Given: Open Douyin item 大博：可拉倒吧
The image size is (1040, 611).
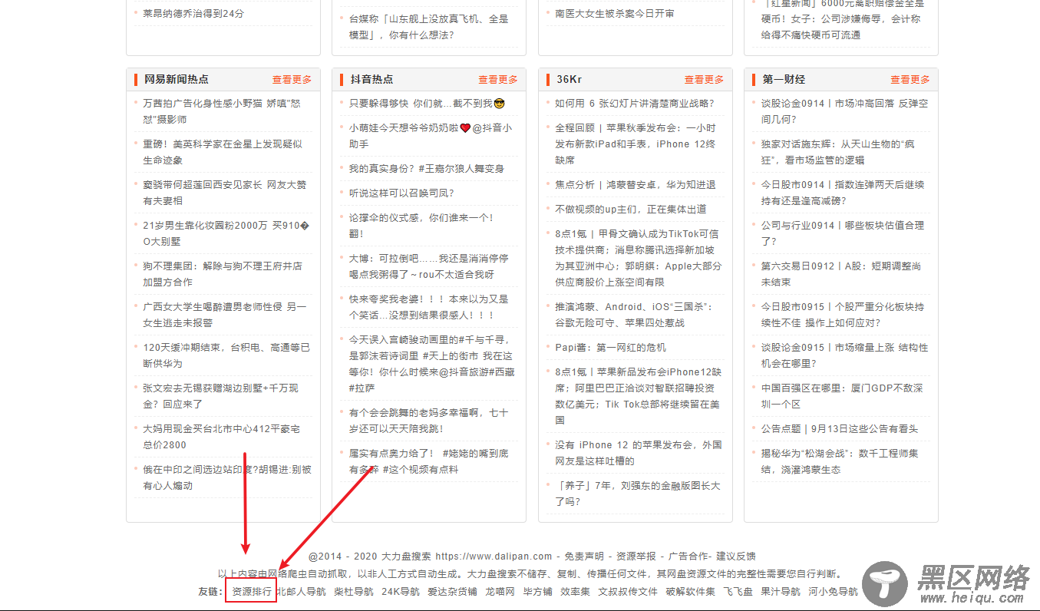Looking at the screenshot, I should click(x=428, y=266).
